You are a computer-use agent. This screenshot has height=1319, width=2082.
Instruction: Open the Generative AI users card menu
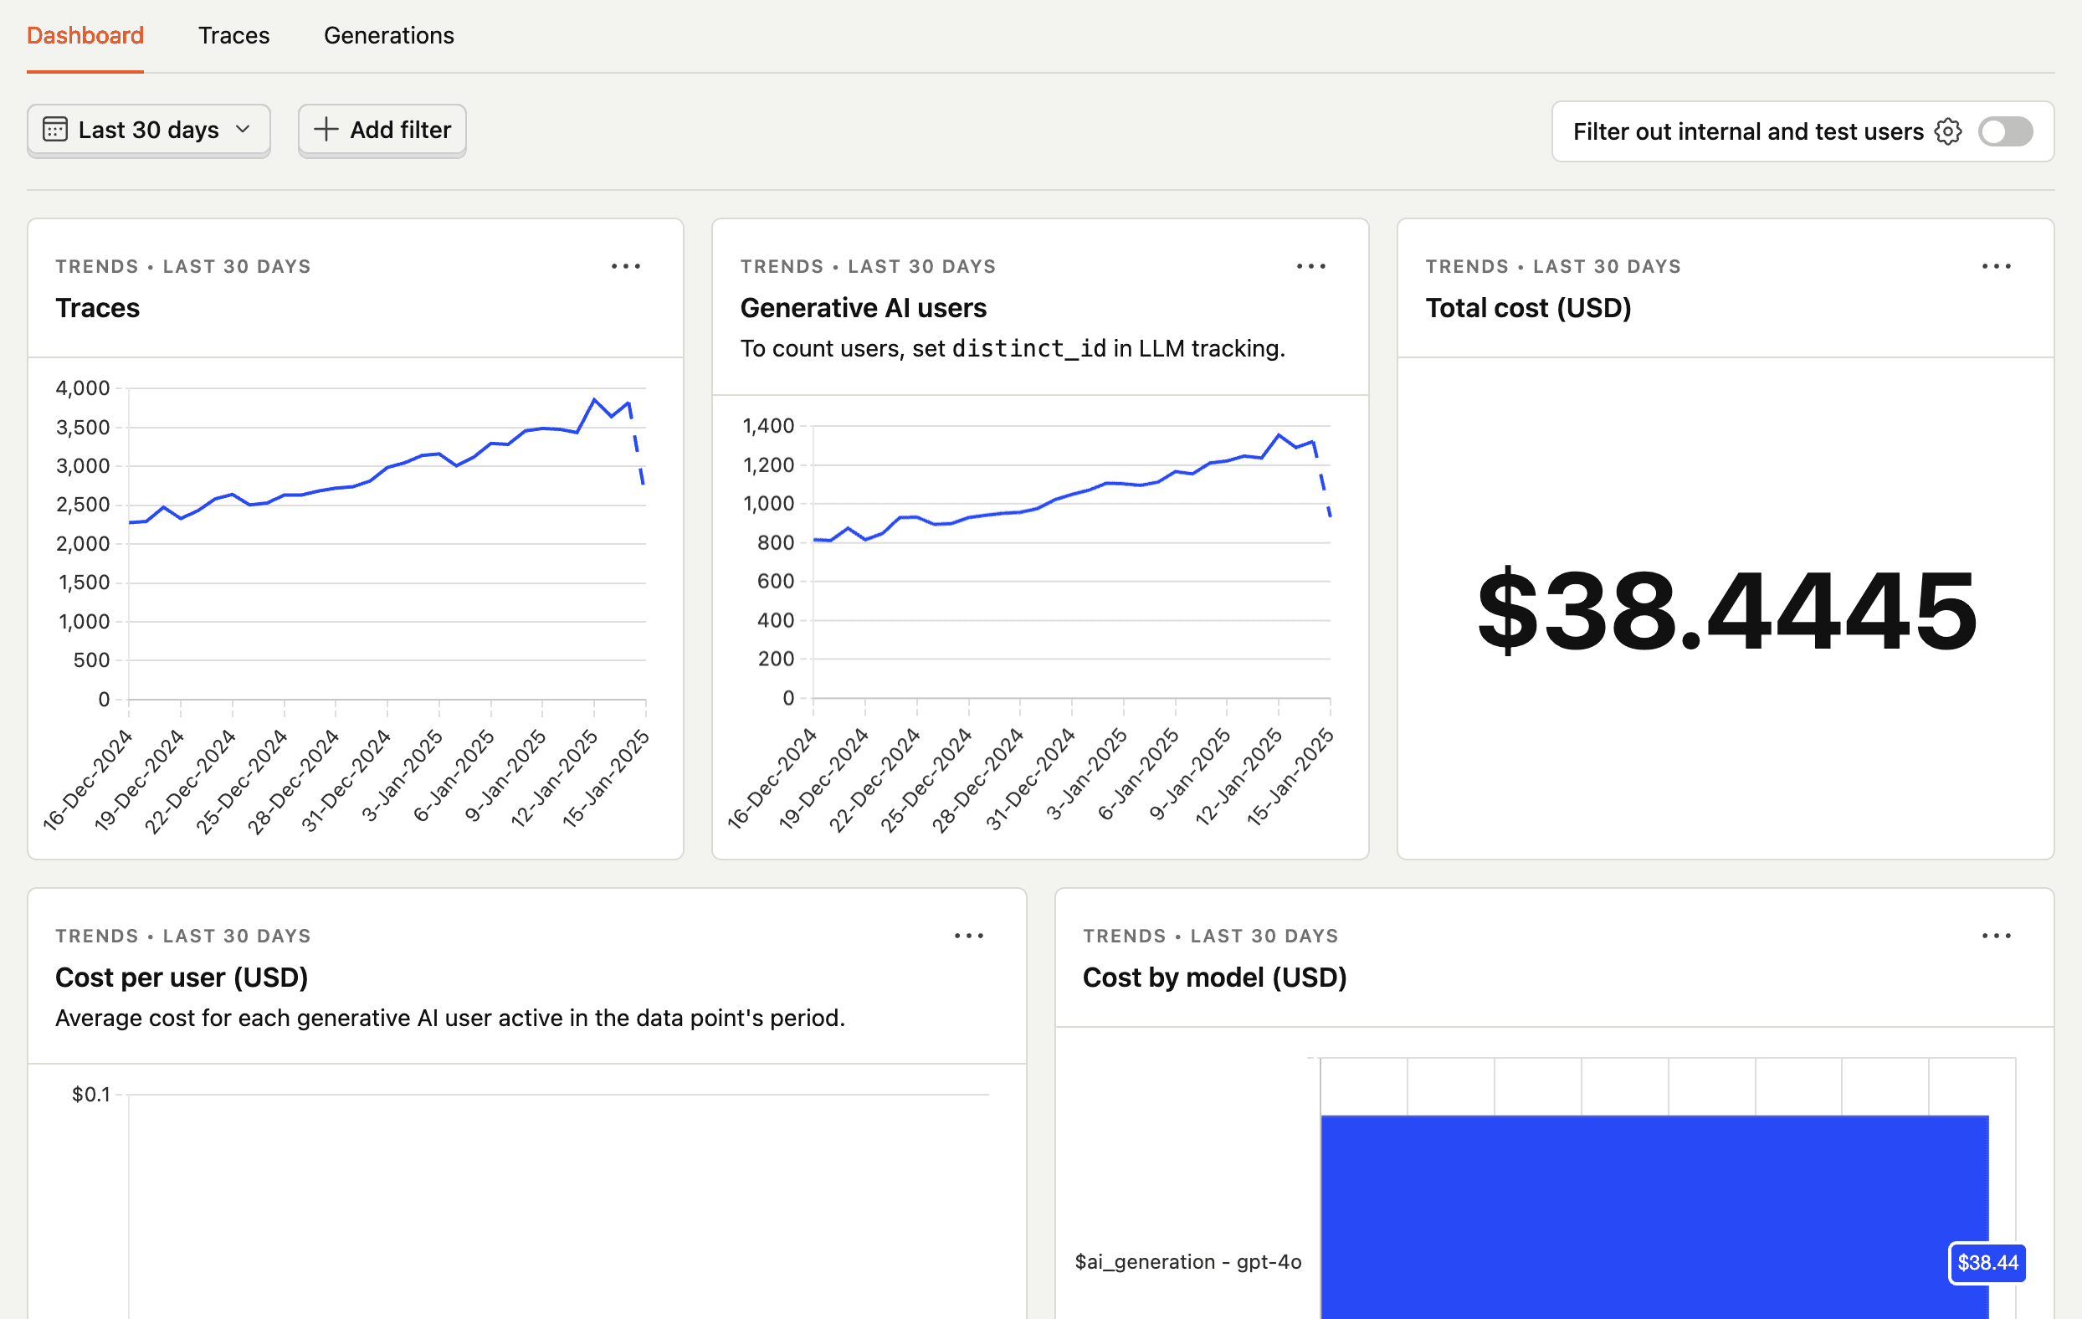(x=1310, y=265)
